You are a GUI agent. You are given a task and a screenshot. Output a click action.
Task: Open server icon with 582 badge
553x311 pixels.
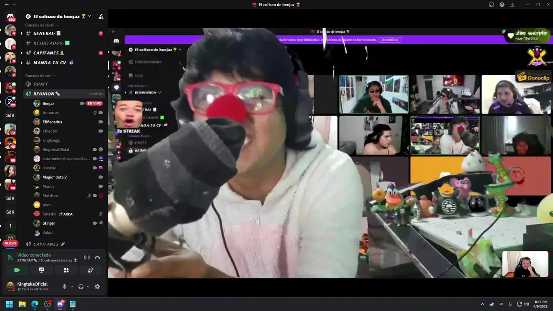(10, 17)
